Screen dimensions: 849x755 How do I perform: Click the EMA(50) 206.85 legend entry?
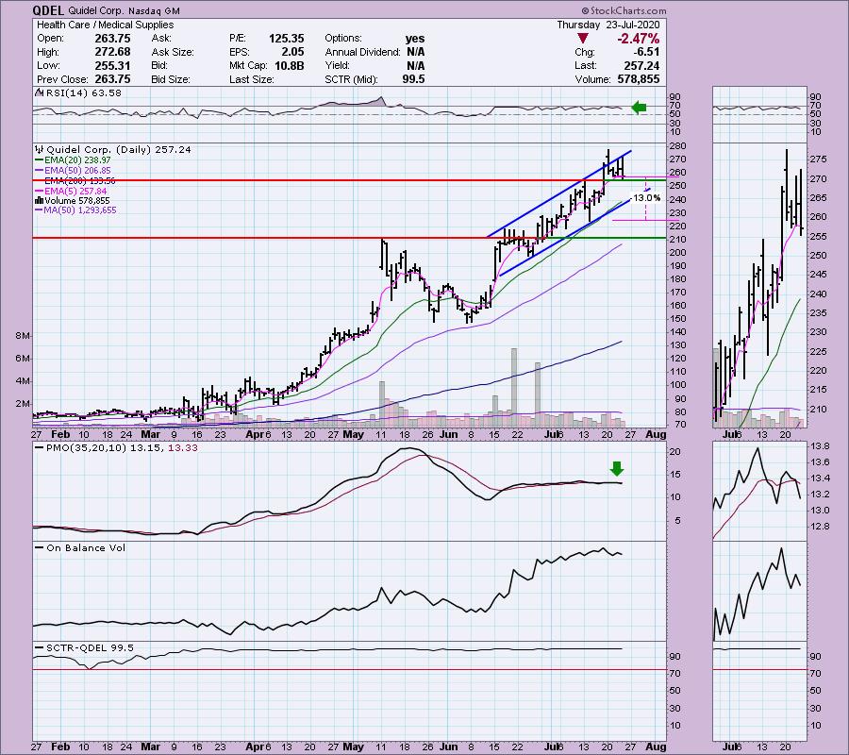click(x=78, y=171)
